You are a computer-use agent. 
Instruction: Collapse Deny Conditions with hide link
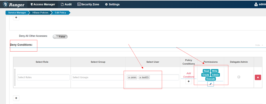coord(259,45)
